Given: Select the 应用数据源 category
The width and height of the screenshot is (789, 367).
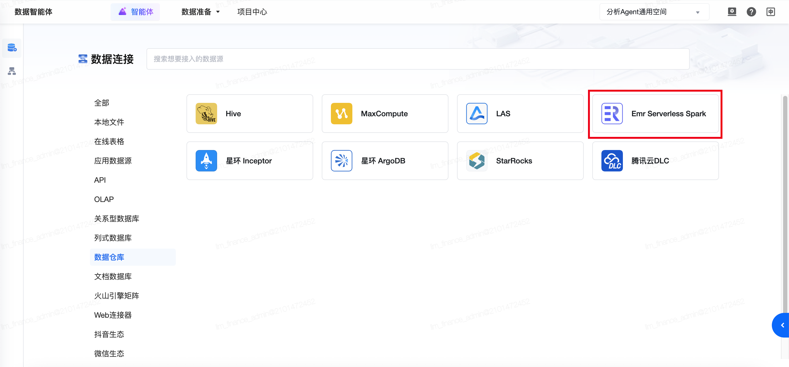Looking at the screenshot, I should [113, 160].
